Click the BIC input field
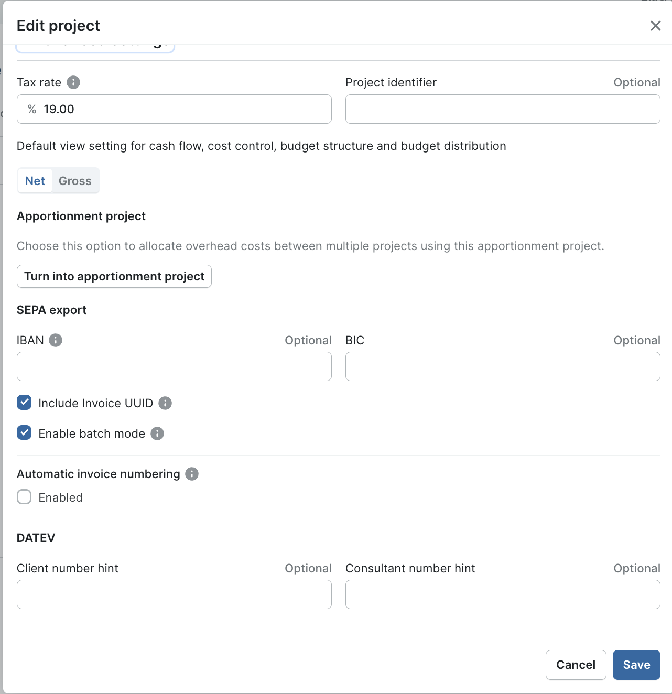The width and height of the screenshot is (672, 694). [x=503, y=366]
